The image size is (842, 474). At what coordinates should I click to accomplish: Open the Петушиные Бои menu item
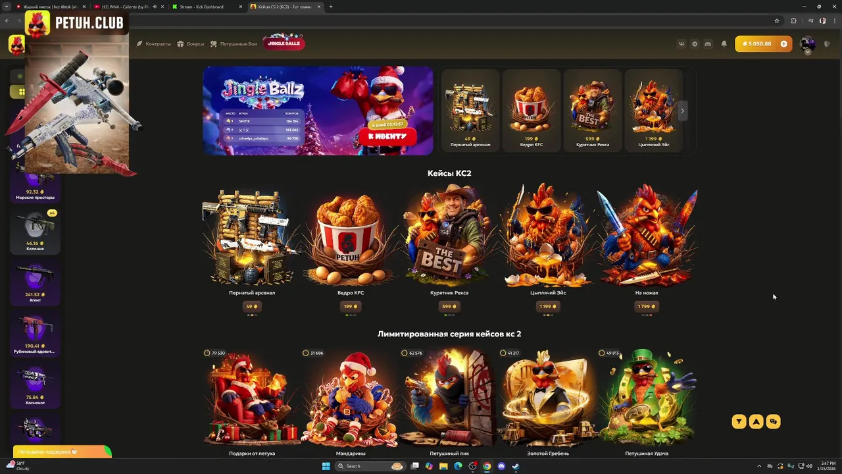[234, 44]
